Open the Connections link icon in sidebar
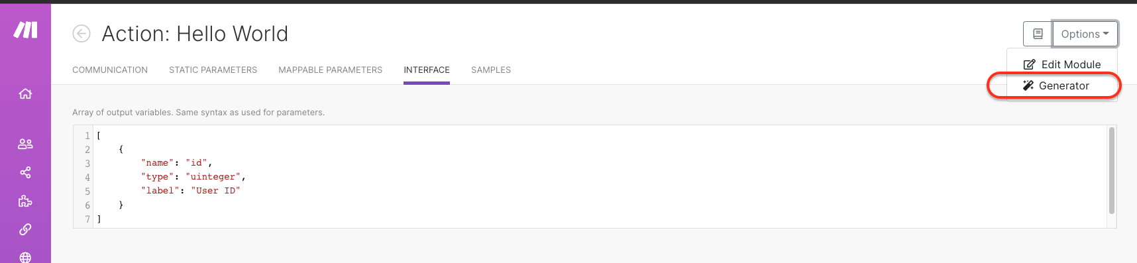Viewport: 1137px width, 263px height. click(25, 229)
